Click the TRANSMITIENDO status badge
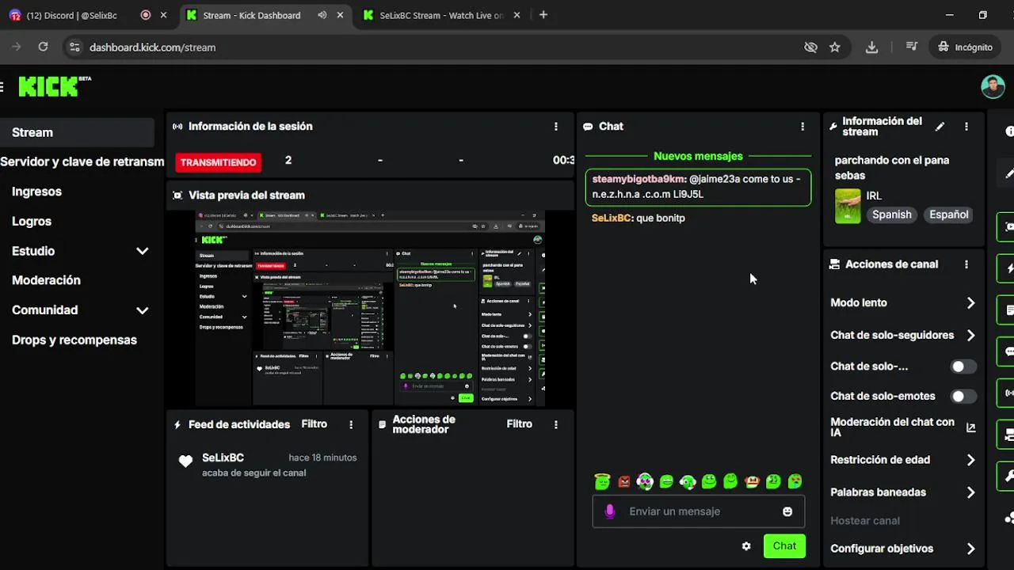This screenshot has width=1014, height=570. [219, 162]
